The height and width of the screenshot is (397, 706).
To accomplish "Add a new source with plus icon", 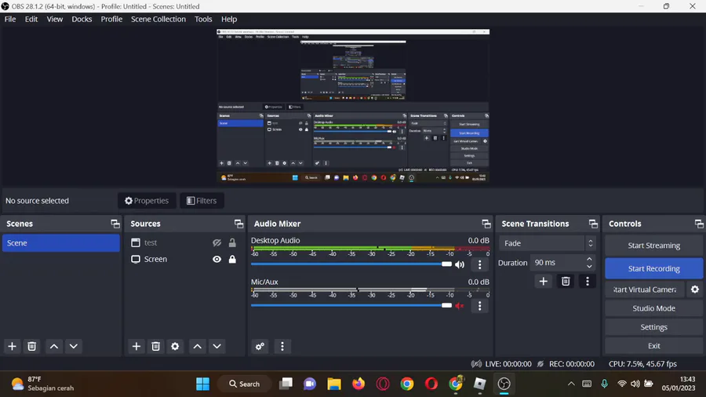I will point(136,346).
